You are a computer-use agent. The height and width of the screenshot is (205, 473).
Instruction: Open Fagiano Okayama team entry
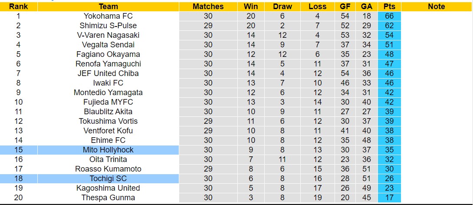coord(108,54)
